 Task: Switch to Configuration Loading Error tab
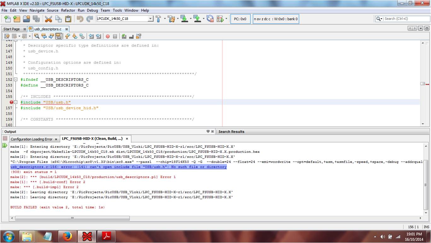pos(31,139)
